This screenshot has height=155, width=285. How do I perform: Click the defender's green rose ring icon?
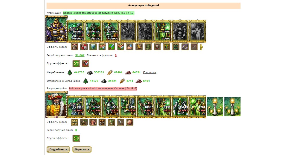[111, 122]
